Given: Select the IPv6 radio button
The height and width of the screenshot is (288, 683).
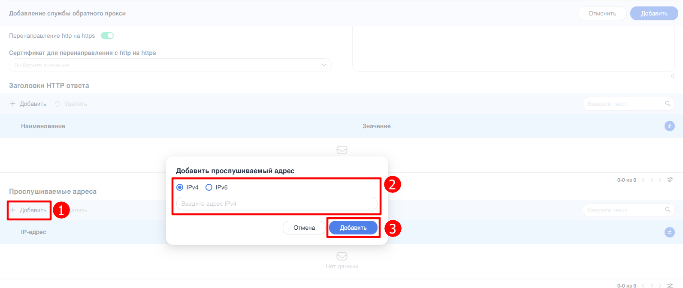Looking at the screenshot, I should [209, 187].
